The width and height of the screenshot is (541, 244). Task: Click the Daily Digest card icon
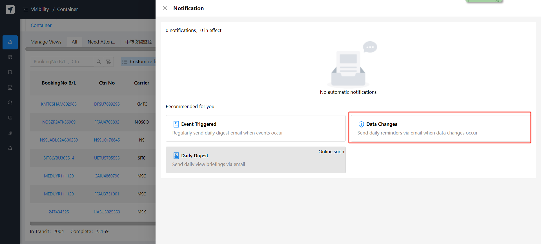(x=176, y=156)
